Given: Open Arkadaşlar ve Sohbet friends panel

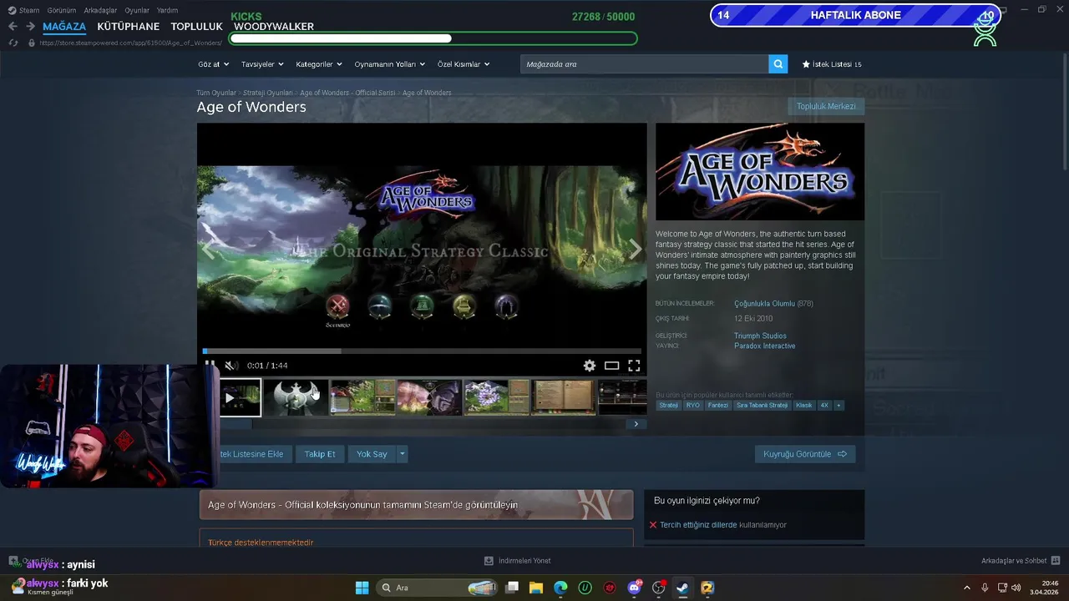Looking at the screenshot, I should click(x=1021, y=561).
